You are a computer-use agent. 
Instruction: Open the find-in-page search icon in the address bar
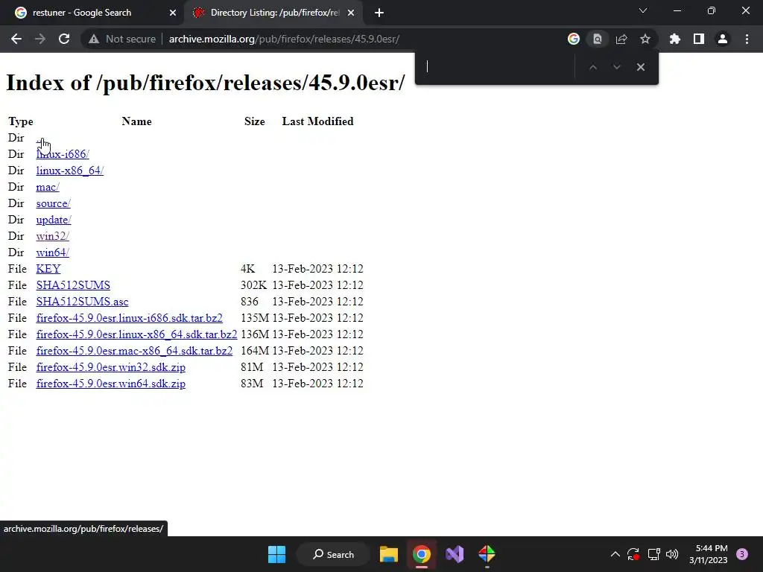tap(598, 39)
